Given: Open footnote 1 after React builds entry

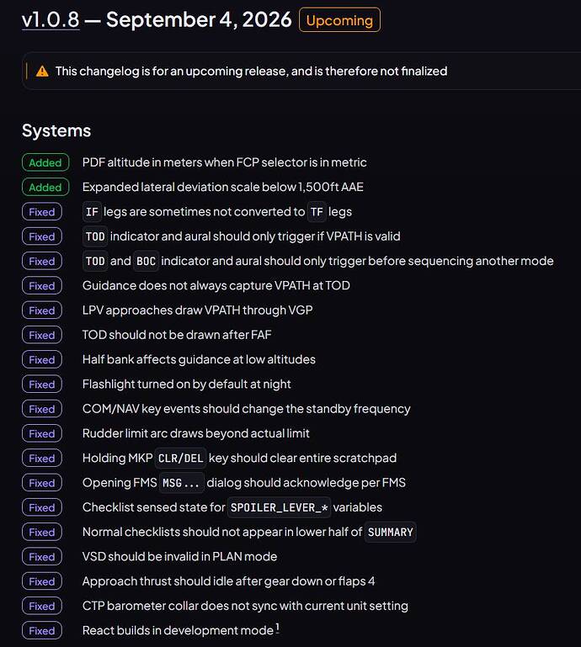Looking at the screenshot, I should pyautogui.click(x=278, y=628).
